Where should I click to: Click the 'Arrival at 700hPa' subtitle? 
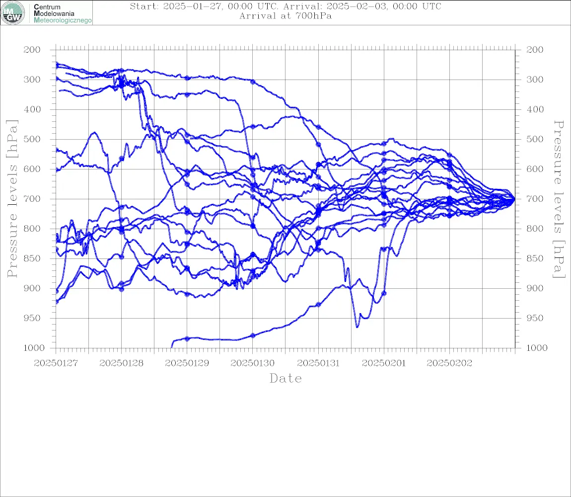[285, 16]
